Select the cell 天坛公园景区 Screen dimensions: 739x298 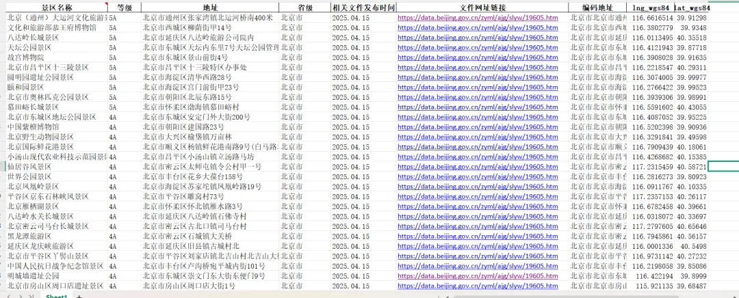coord(57,48)
